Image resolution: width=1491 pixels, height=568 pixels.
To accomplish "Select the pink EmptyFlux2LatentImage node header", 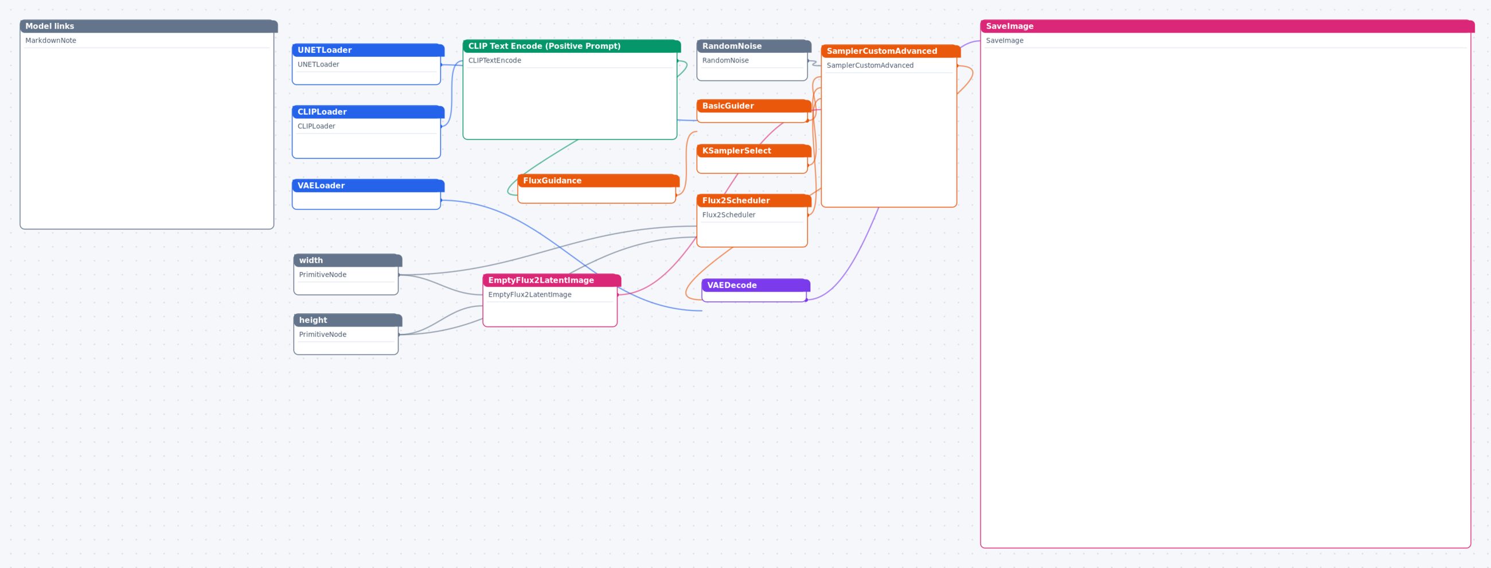I will point(552,280).
